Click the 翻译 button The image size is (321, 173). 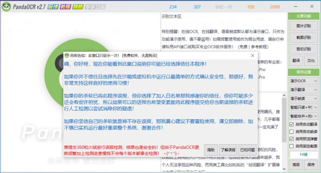pyautogui.click(x=296, y=60)
